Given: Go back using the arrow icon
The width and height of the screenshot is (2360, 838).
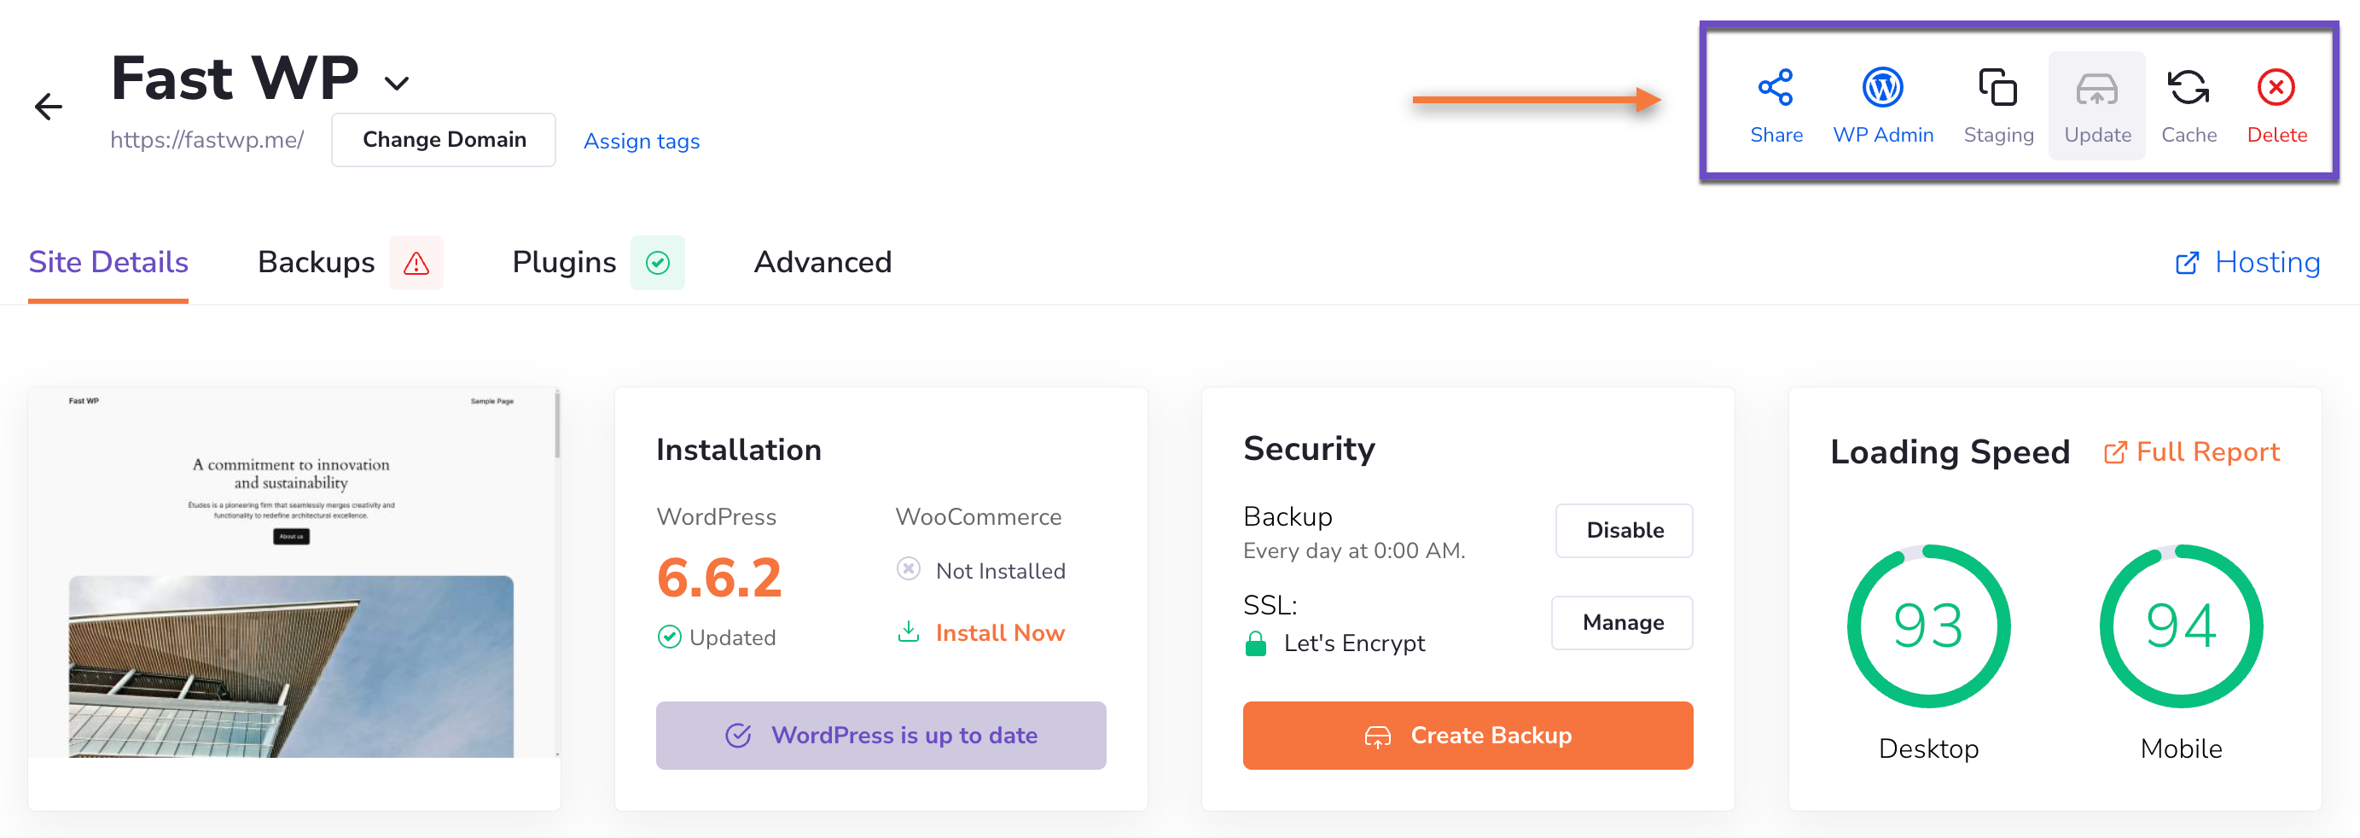Looking at the screenshot, I should tap(48, 105).
